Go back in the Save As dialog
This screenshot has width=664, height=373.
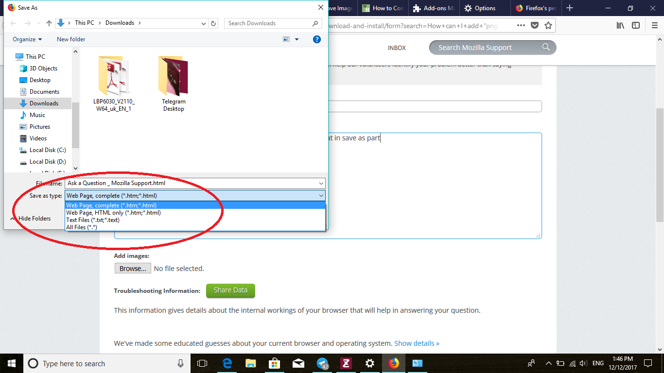click(14, 23)
